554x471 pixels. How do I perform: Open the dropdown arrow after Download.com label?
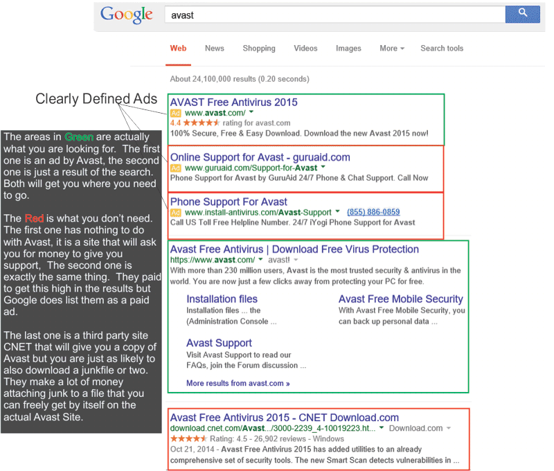[x=449, y=428]
